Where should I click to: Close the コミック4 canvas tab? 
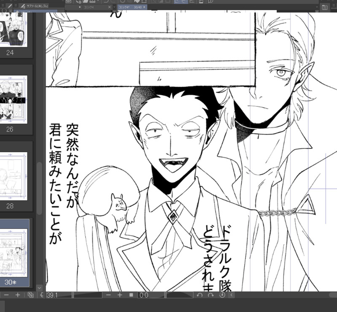109,7
